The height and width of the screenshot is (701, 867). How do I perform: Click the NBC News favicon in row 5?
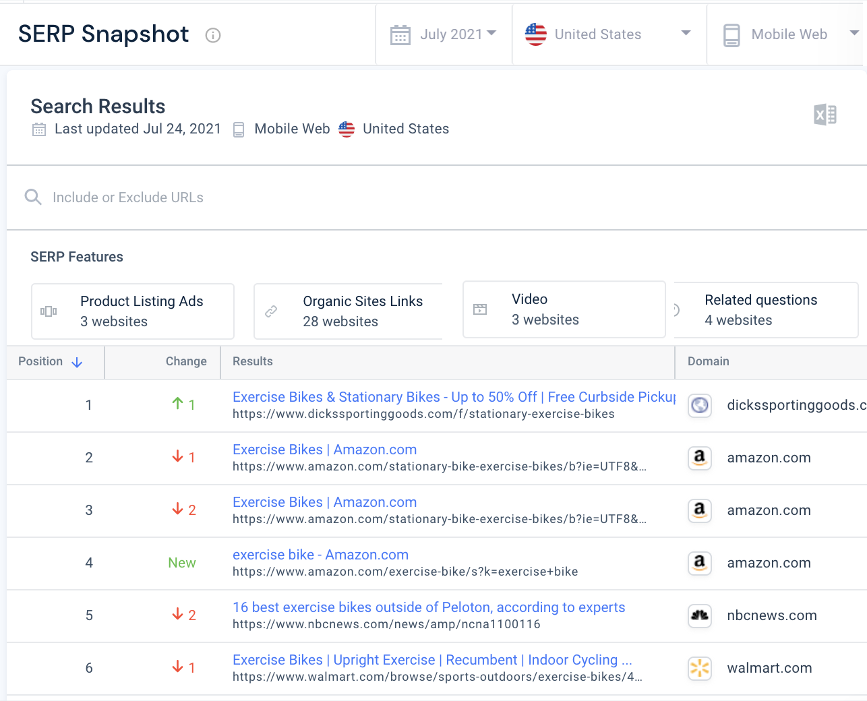pos(700,615)
